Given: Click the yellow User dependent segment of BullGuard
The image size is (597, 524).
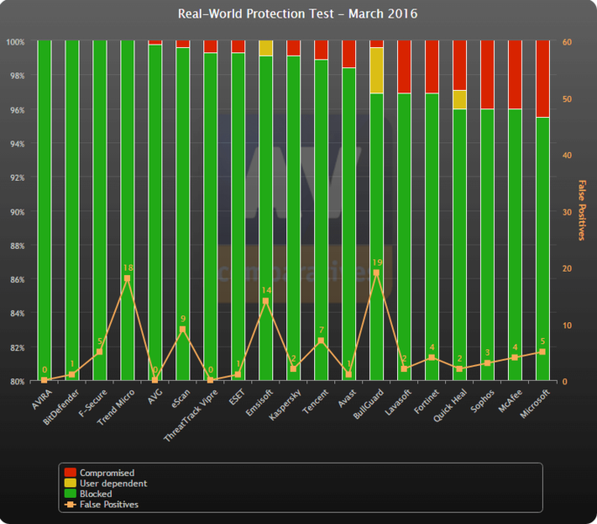Looking at the screenshot, I should pyautogui.click(x=376, y=70).
